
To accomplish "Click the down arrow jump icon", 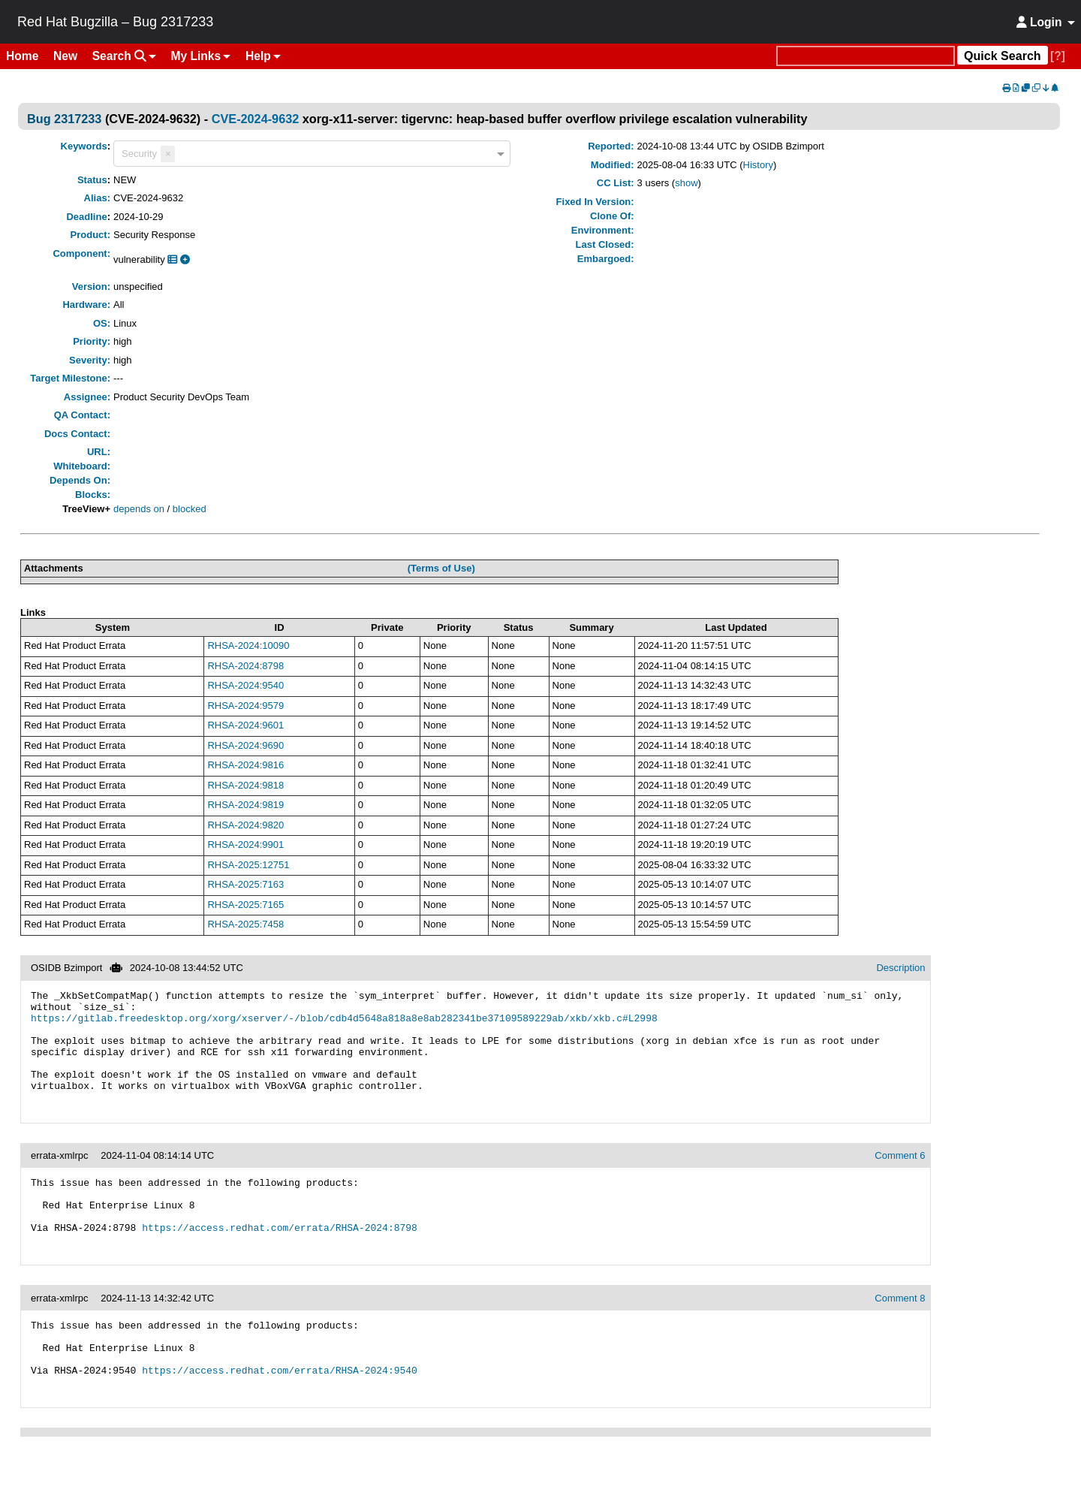I will [x=1046, y=88].
